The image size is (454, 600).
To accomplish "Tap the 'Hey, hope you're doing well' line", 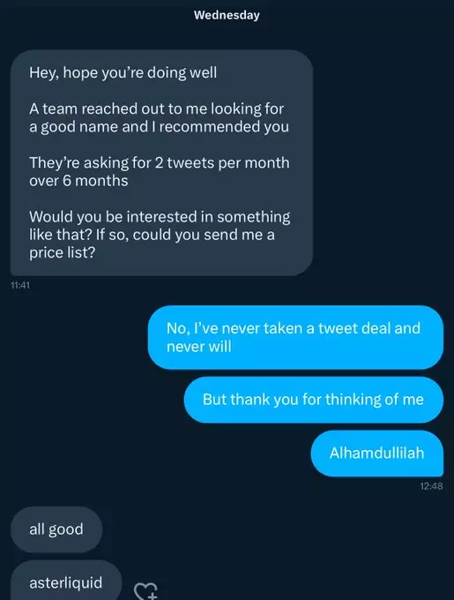I will (123, 72).
